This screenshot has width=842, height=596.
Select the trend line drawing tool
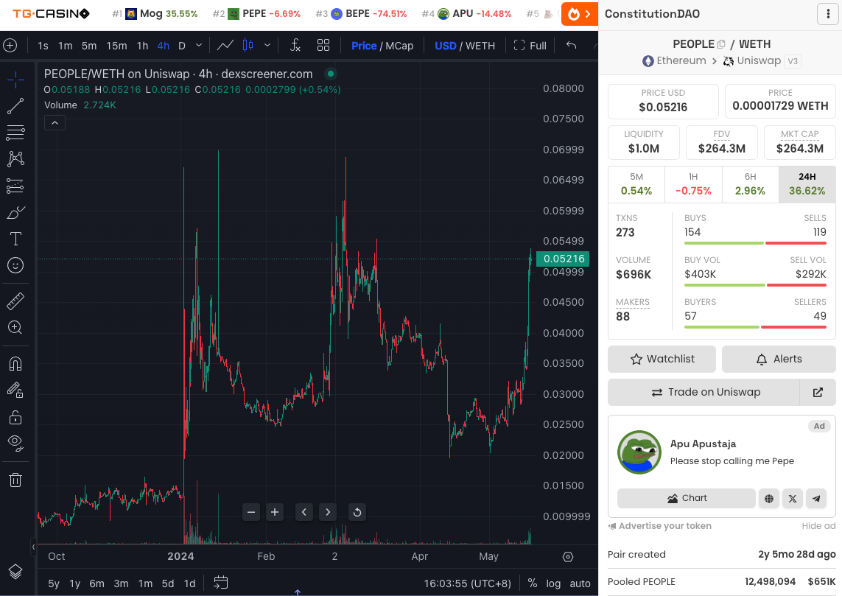pos(15,107)
